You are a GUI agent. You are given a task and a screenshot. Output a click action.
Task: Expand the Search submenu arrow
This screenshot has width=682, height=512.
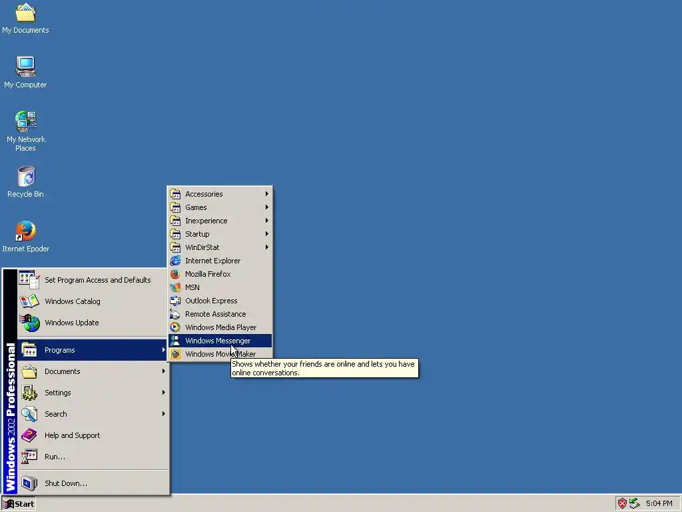tap(164, 414)
